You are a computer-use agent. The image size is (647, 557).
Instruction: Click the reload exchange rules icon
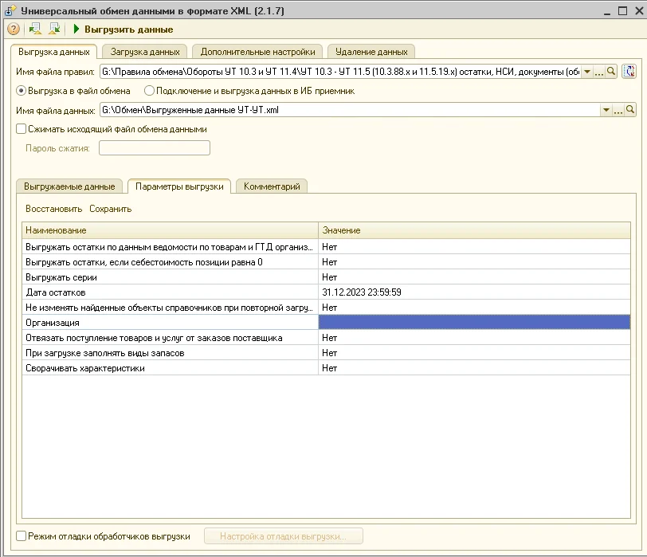point(629,72)
